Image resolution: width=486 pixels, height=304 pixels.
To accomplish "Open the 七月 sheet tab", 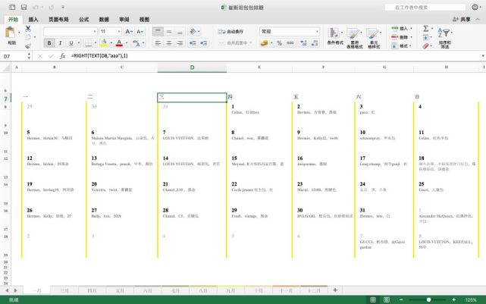I will 175,290.
